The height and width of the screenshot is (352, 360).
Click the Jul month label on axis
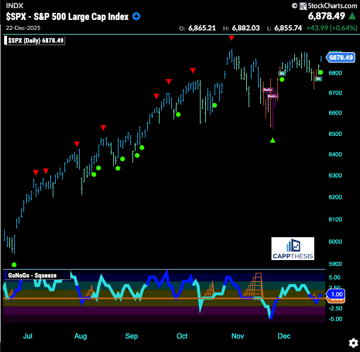[28, 336]
